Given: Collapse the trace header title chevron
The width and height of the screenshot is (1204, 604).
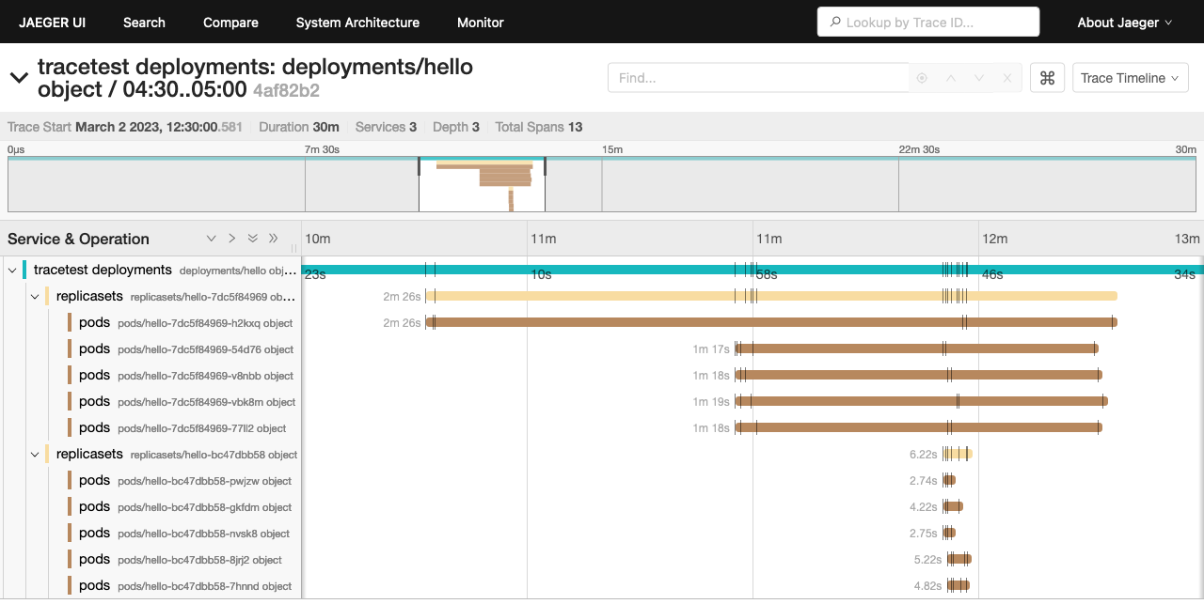Looking at the screenshot, I should point(19,78).
